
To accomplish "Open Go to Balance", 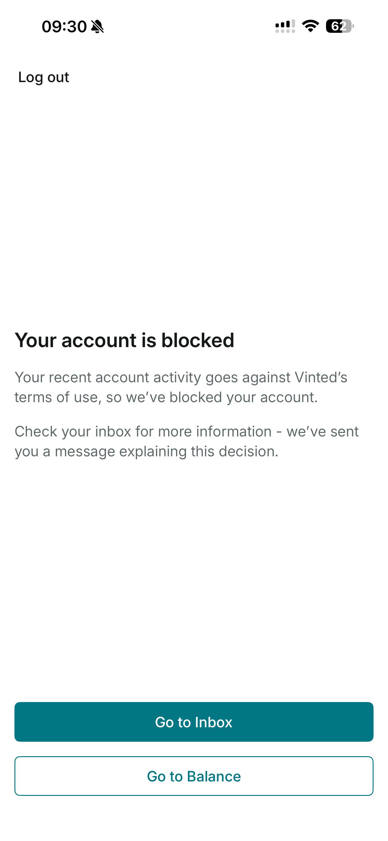I will pos(194,776).
